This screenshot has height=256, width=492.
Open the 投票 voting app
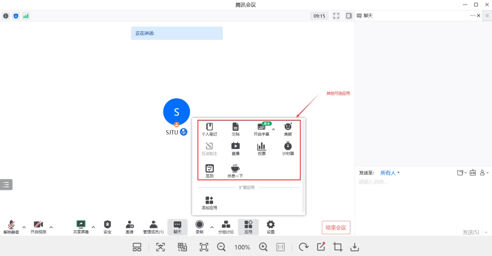pos(261,148)
